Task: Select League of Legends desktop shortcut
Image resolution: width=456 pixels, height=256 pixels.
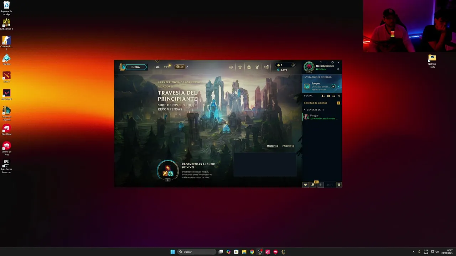Action: (6, 113)
